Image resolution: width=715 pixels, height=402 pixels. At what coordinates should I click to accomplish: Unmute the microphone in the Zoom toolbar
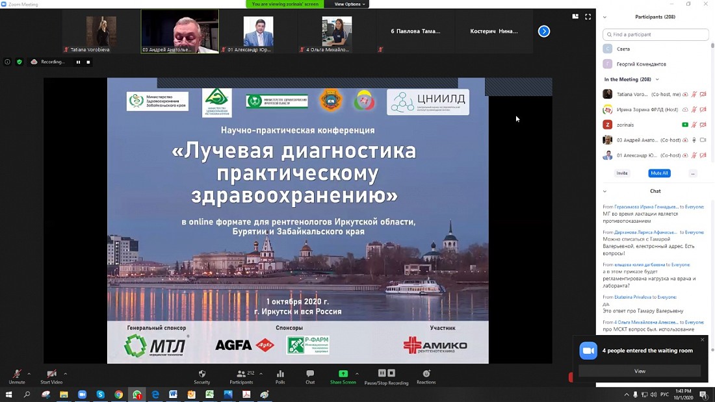17,377
